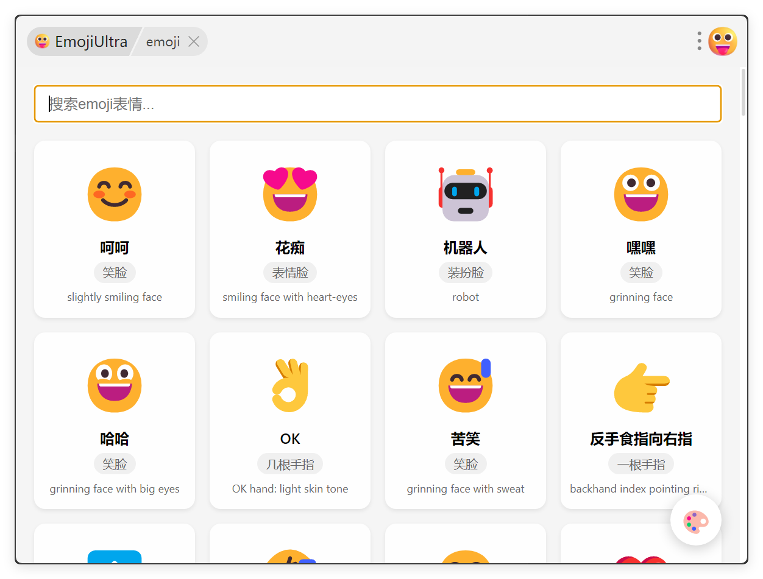The width and height of the screenshot is (763, 579).
Task: Click the 几根手指 category tag
Action: [x=290, y=464]
